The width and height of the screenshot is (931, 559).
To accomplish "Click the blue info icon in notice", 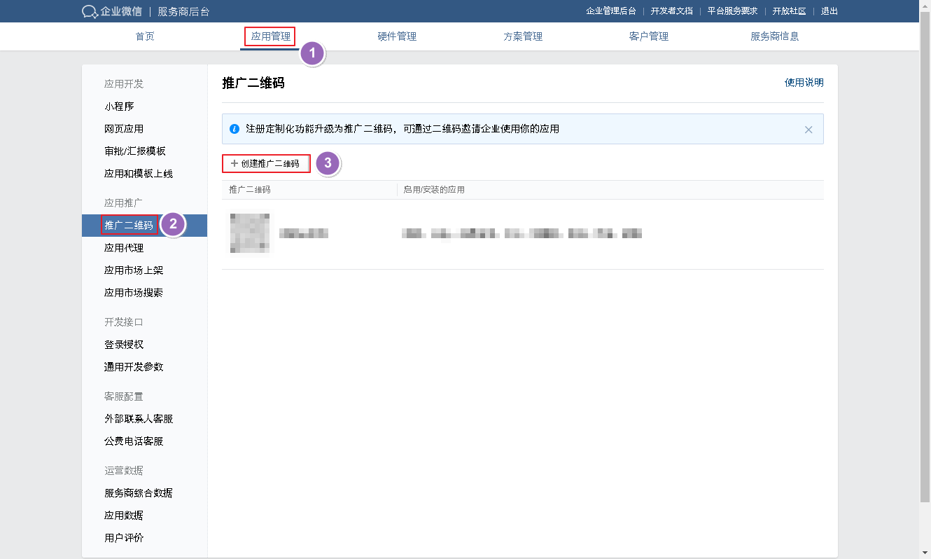I will click(x=235, y=129).
